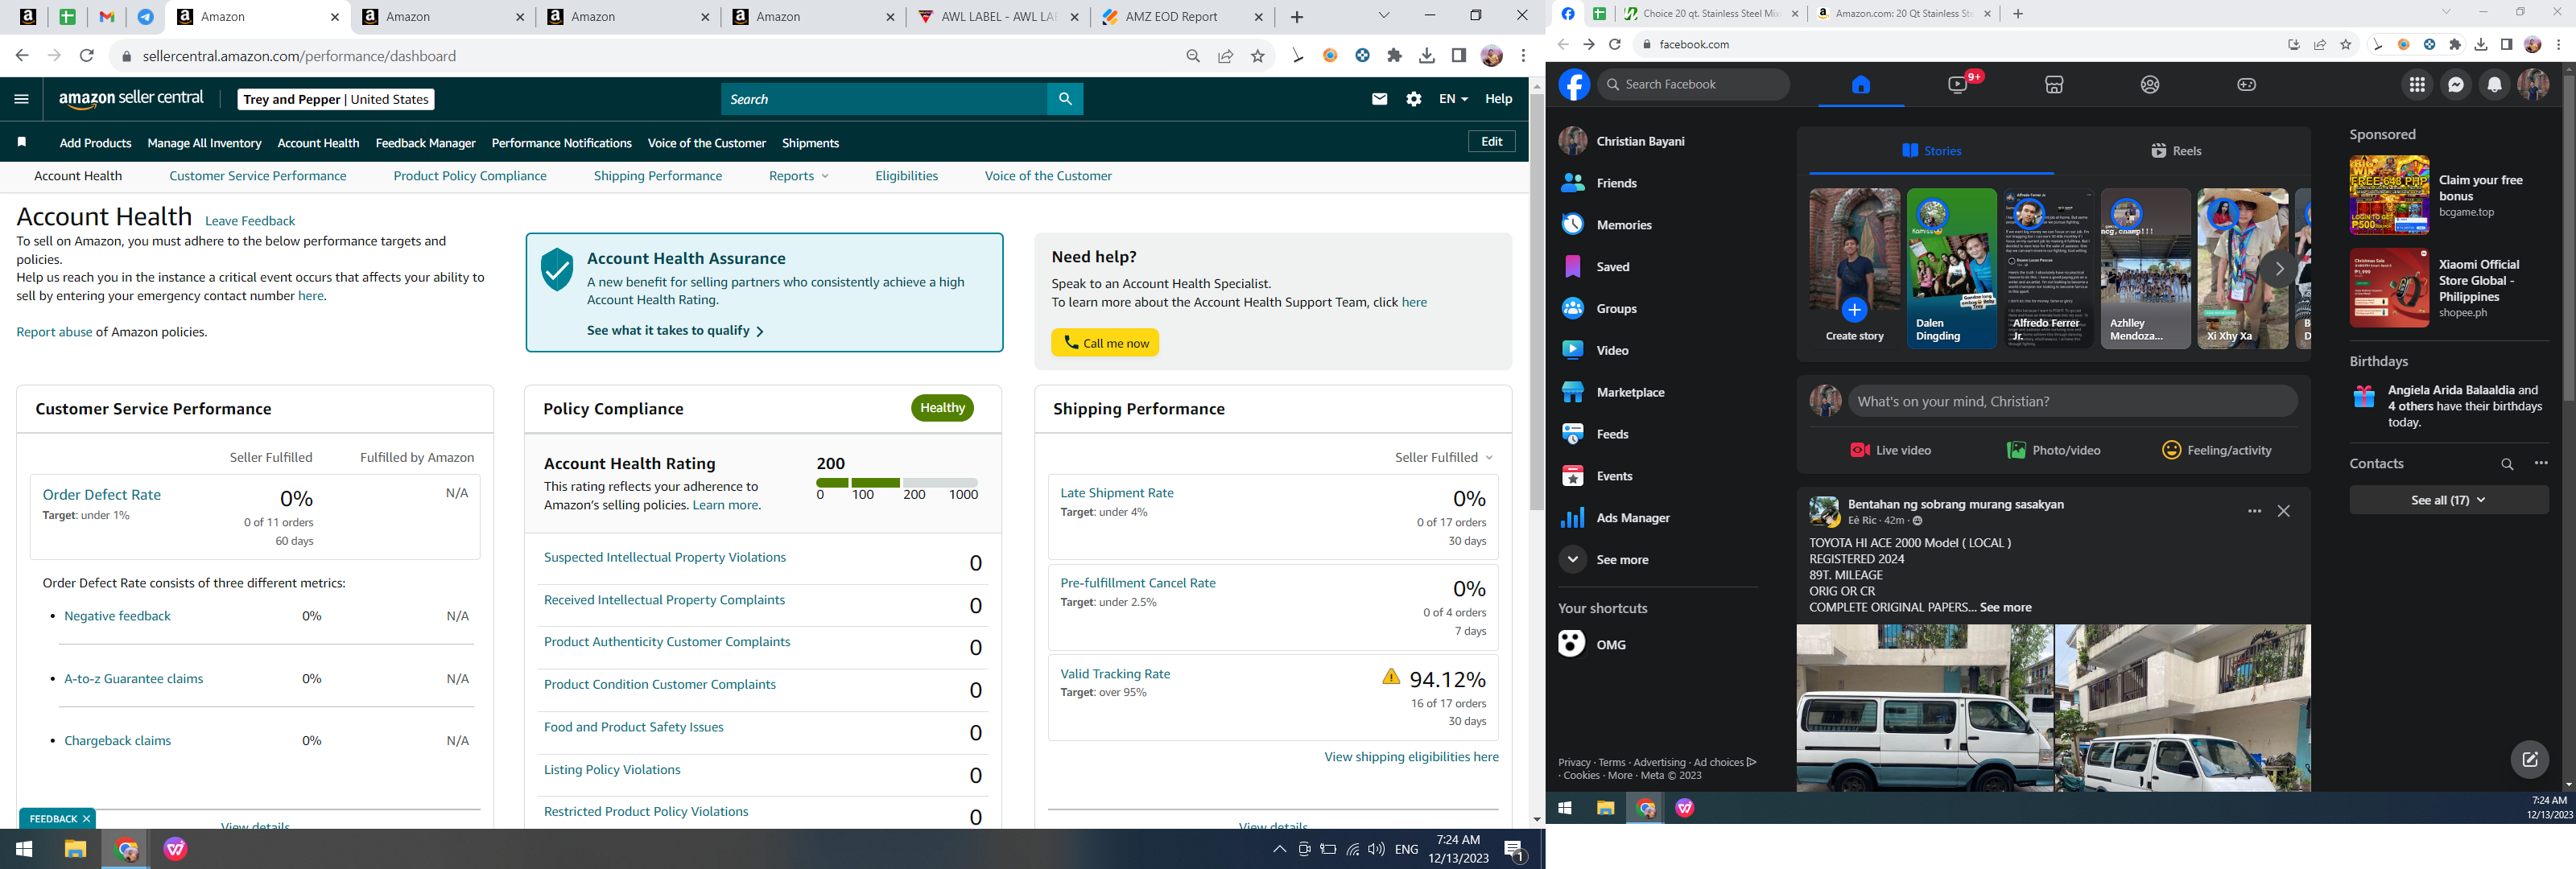Focus the Search Facebook field
This screenshot has width=2576, height=869.
[x=1693, y=85]
